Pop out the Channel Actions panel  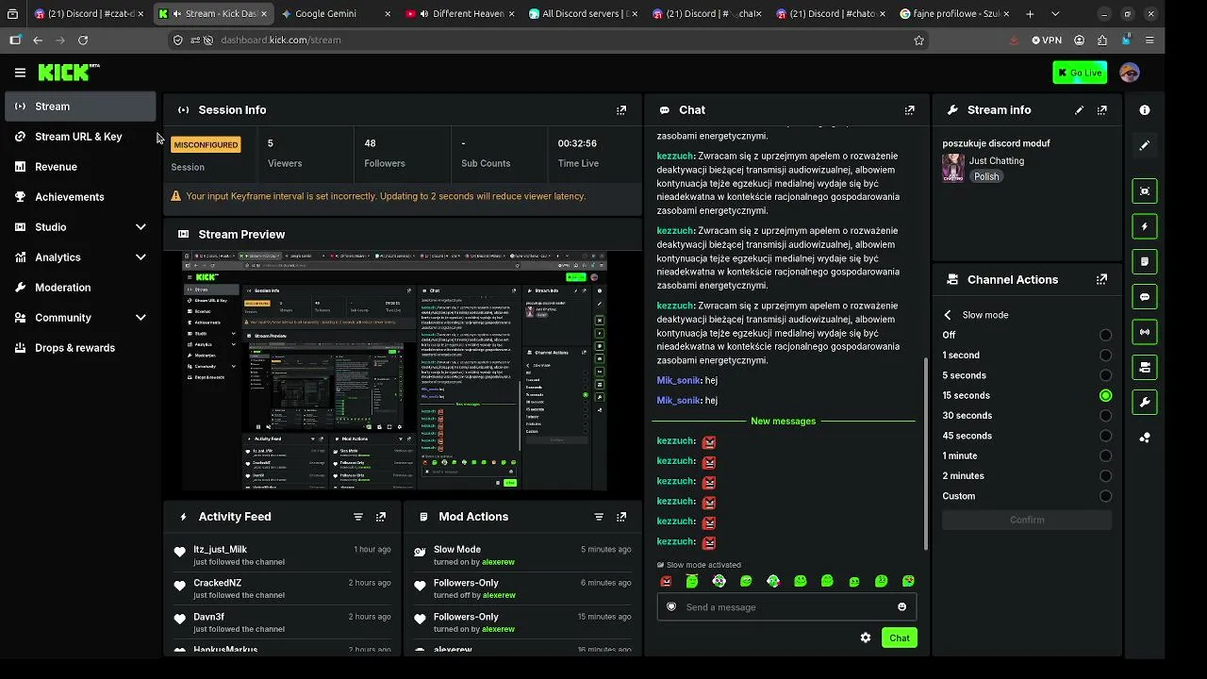[x=1102, y=280]
